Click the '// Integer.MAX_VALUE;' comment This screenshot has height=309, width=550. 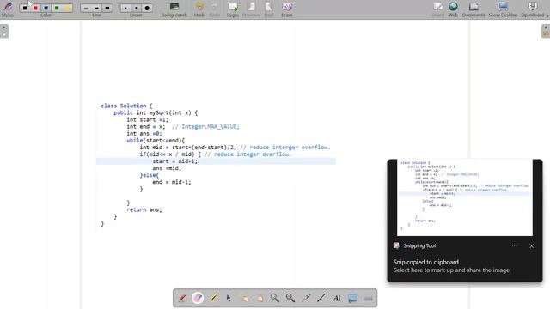[x=205, y=126]
